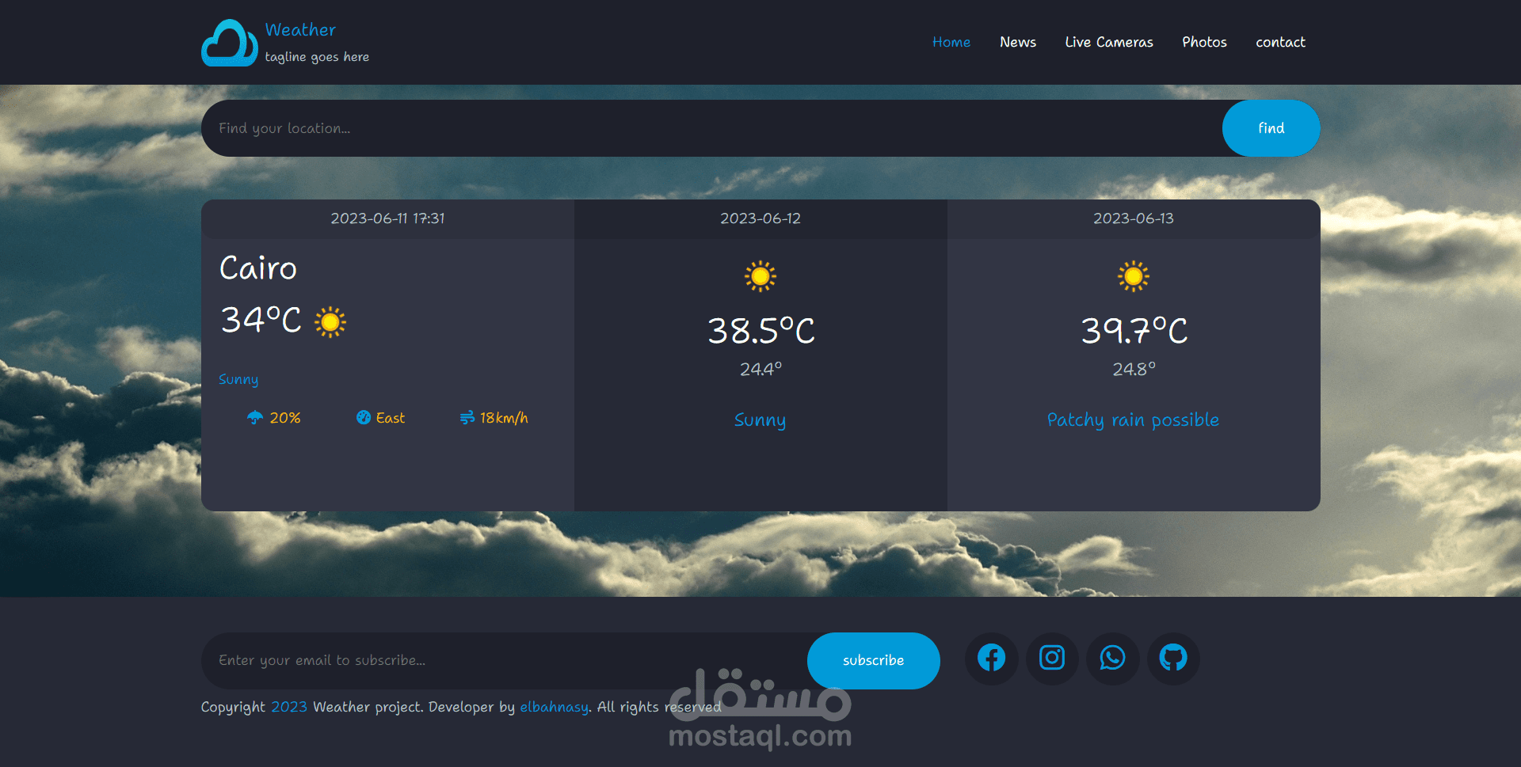Image resolution: width=1521 pixels, height=767 pixels.
Task: Click the compass icon beside East wind direction
Action: click(364, 418)
